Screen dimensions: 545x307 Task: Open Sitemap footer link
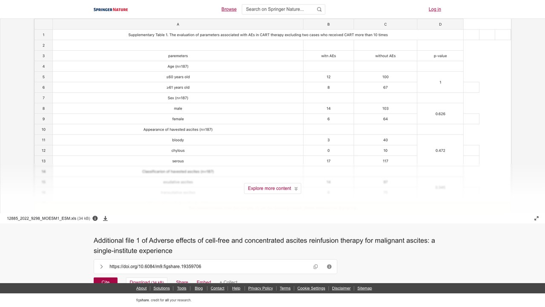[364, 288]
